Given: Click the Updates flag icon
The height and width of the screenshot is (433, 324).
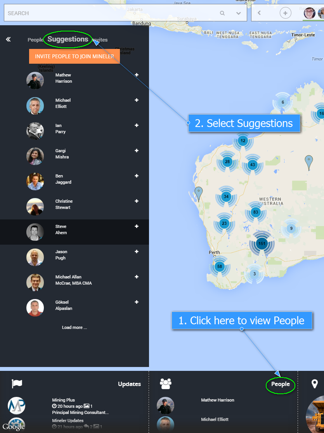Looking at the screenshot, I should click(17, 384).
